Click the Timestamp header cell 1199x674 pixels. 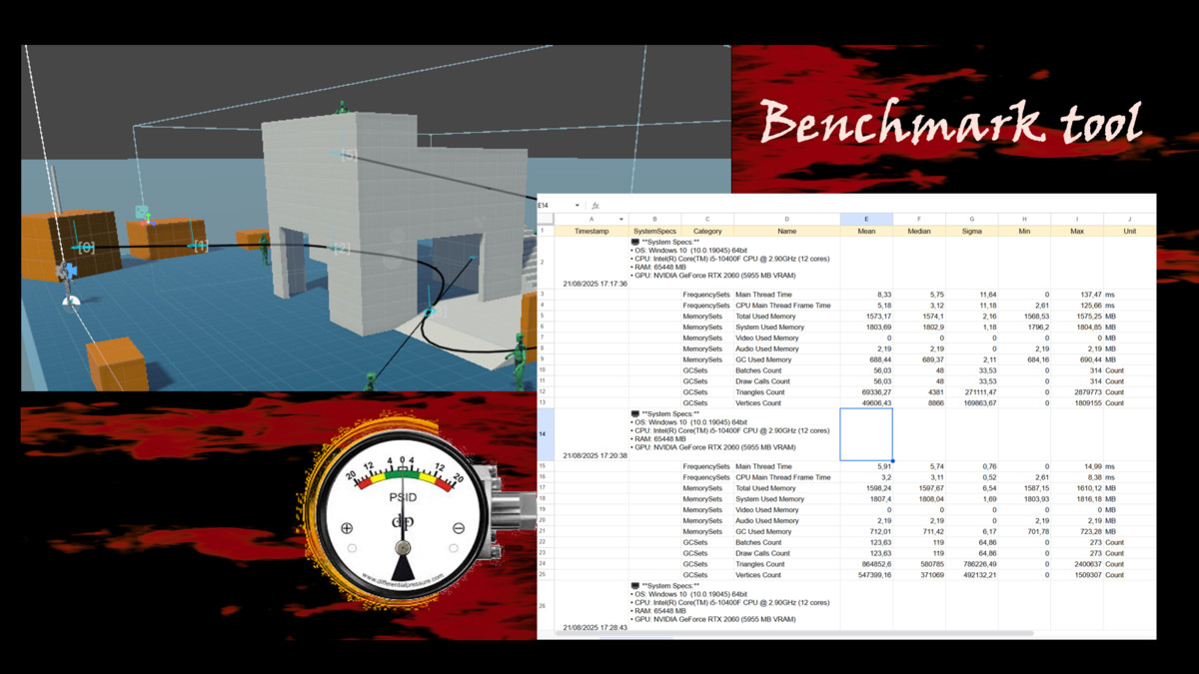(x=592, y=231)
